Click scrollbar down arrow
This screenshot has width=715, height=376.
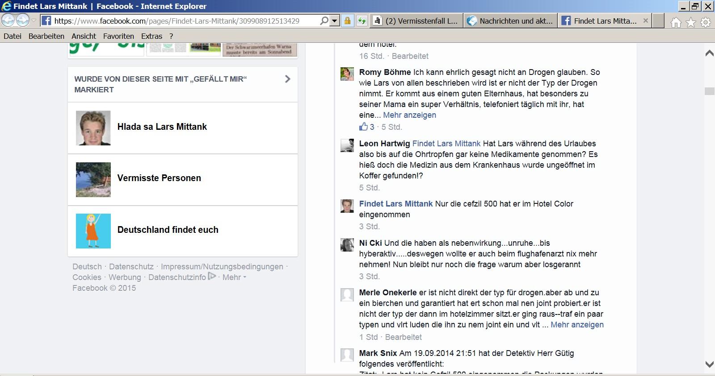click(709, 364)
